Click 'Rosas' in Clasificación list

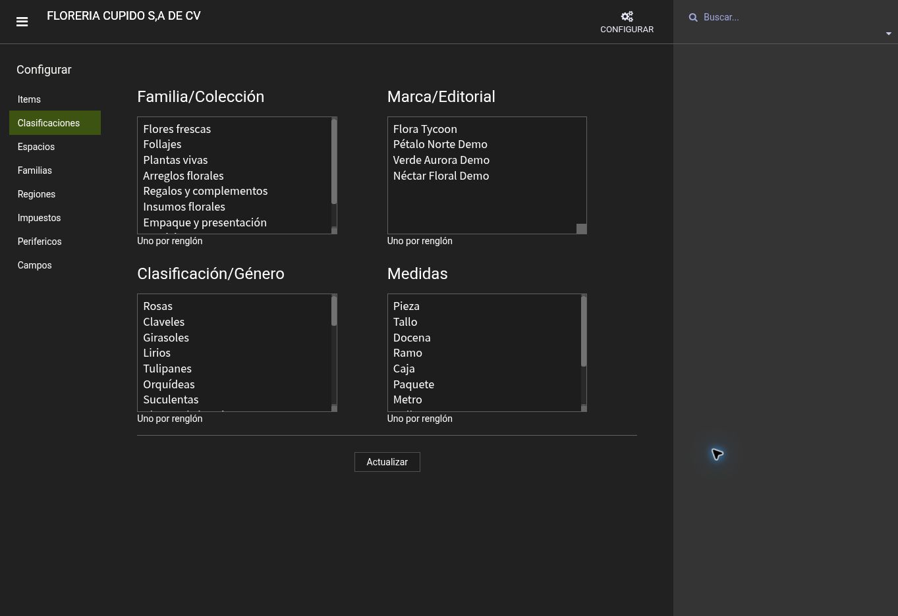tap(157, 306)
